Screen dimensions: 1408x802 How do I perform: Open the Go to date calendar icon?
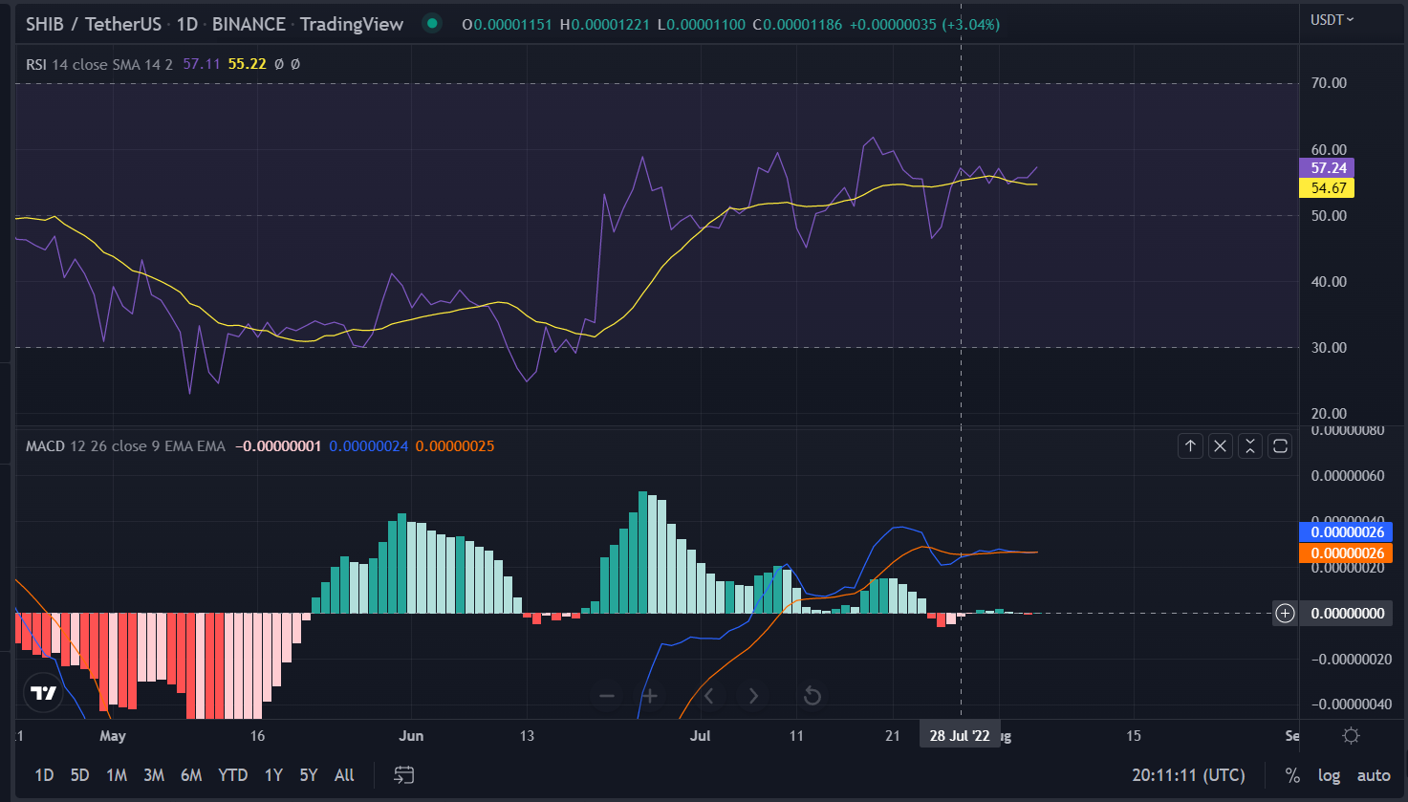(x=404, y=775)
